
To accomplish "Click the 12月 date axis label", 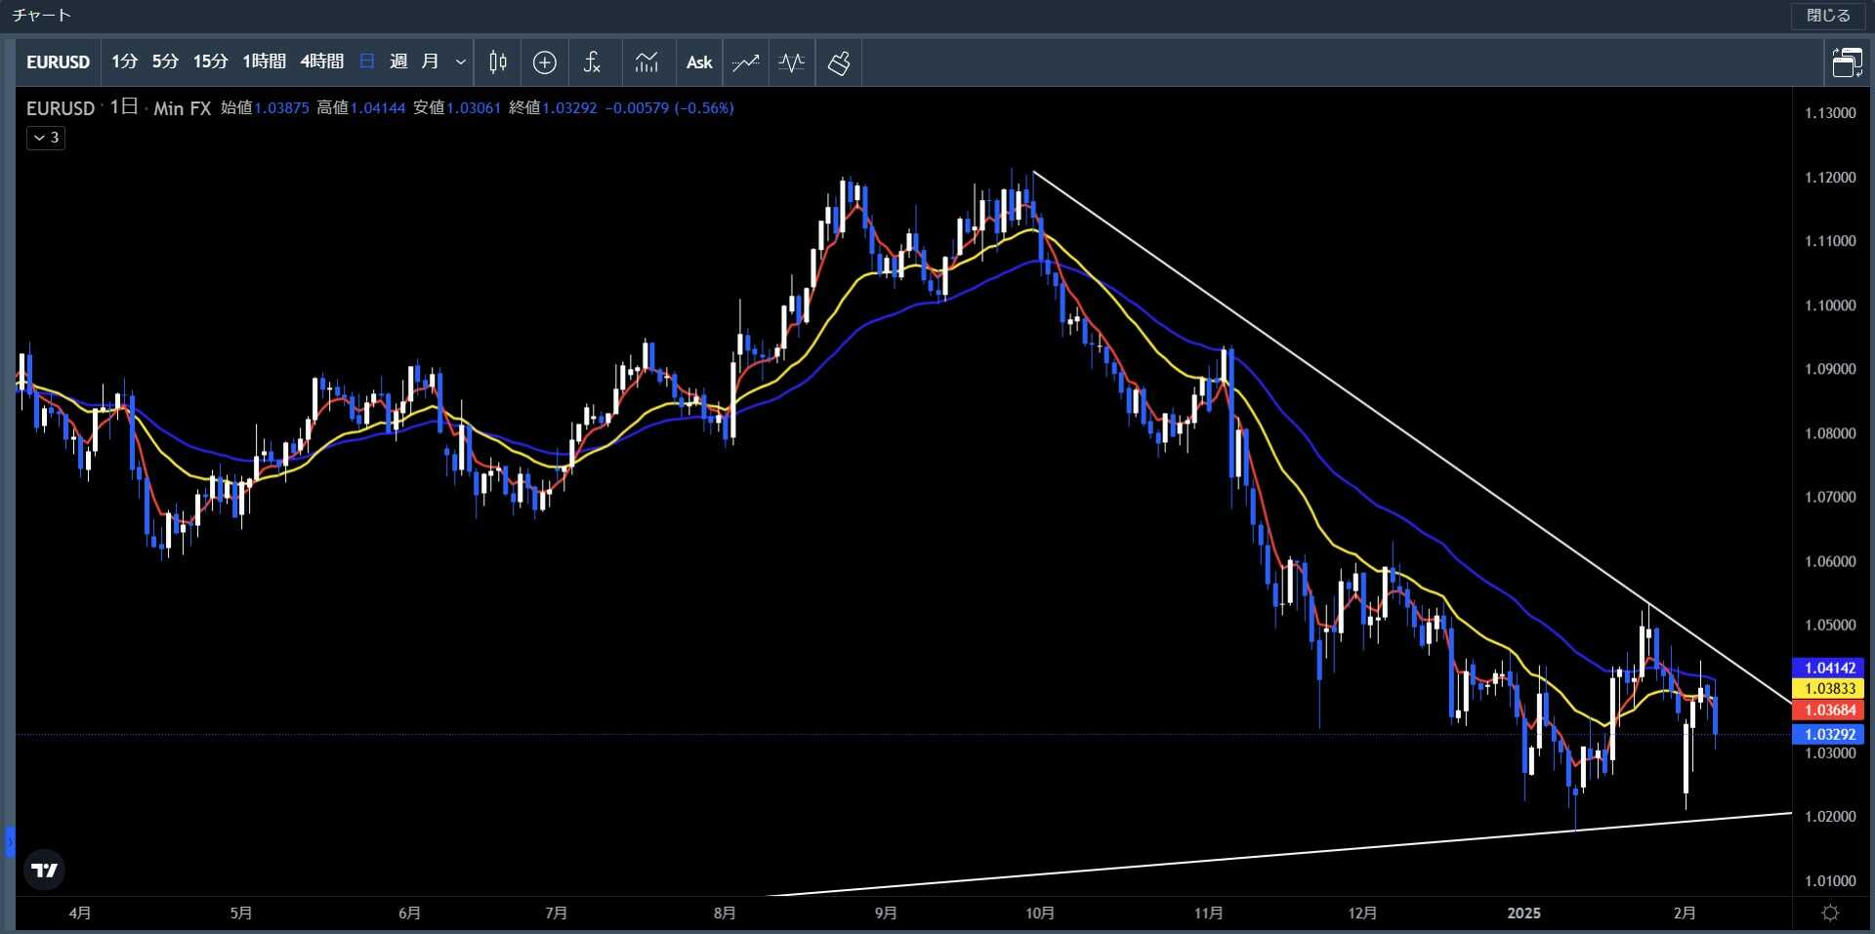I will point(1362,914).
